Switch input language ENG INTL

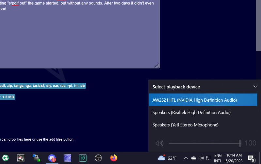[x=218, y=158]
